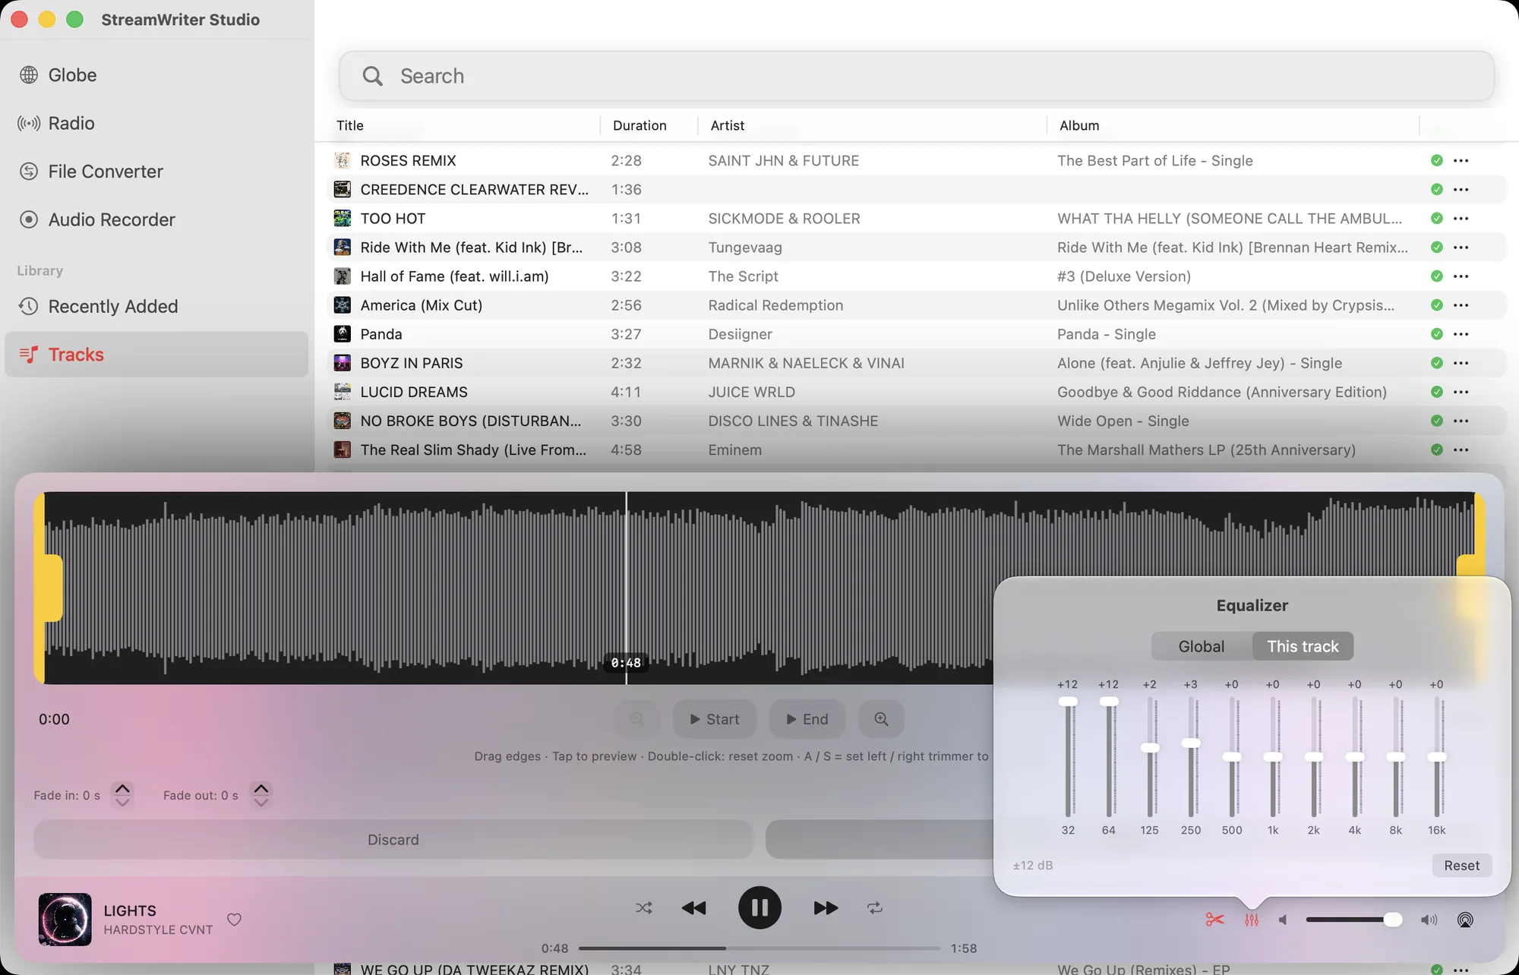Image resolution: width=1519 pixels, height=975 pixels.
Task: Click the JUICE WRLD artist cell
Action: pyautogui.click(x=751, y=392)
